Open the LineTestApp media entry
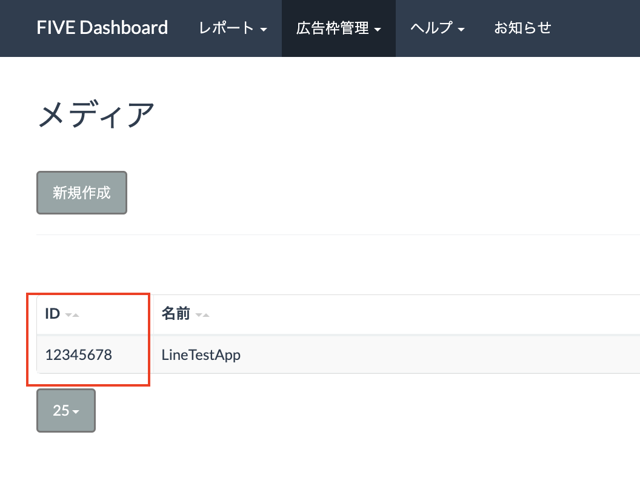Screen dimensions: 640x492 [x=201, y=355]
